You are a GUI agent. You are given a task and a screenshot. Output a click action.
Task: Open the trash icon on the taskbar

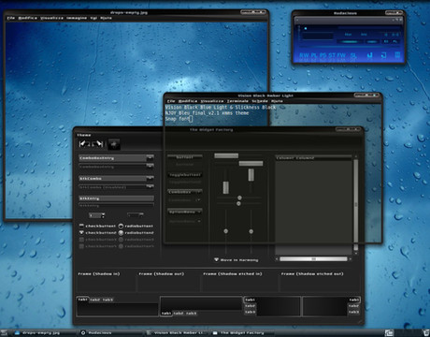[x=426, y=333]
